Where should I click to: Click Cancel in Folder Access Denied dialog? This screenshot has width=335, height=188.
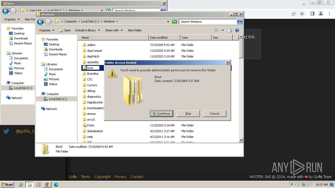[215, 114]
